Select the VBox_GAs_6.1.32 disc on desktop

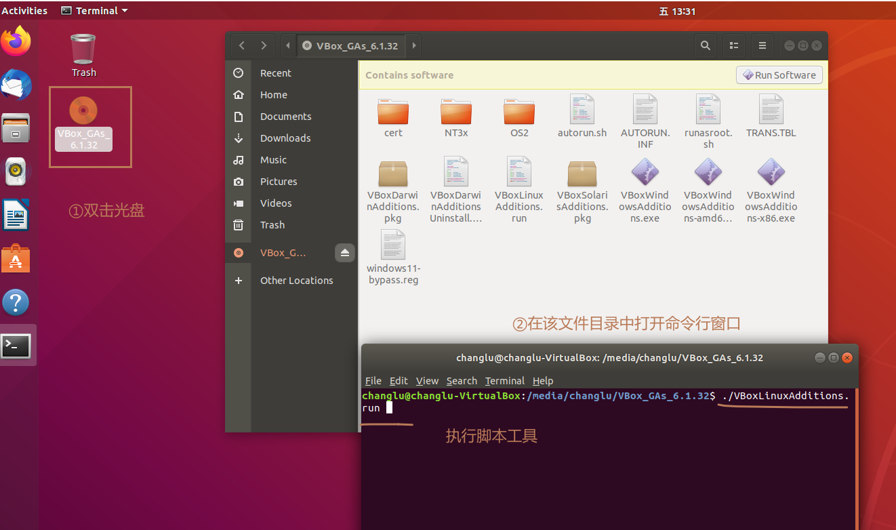[83, 123]
